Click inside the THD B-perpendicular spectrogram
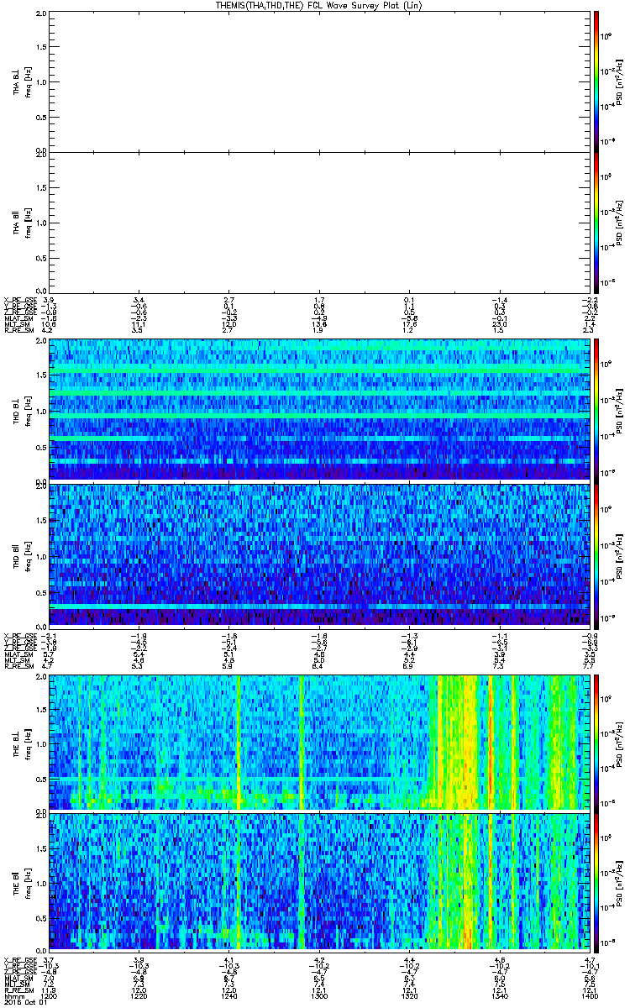Viewport: 630px width, 1008px height. point(319,409)
